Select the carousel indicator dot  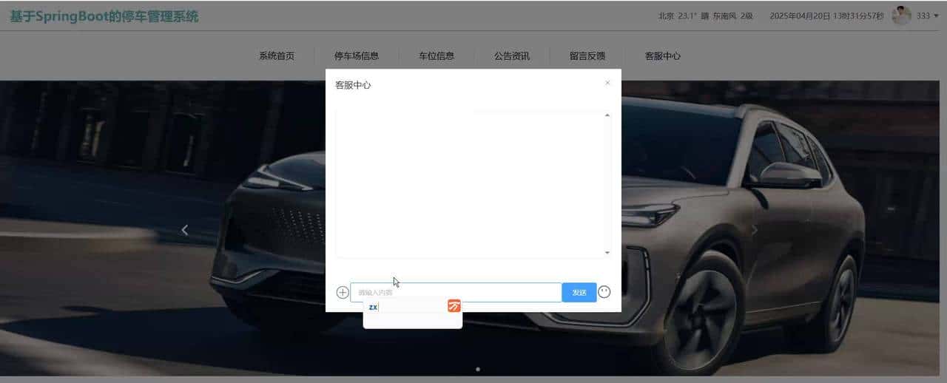pos(478,368)
